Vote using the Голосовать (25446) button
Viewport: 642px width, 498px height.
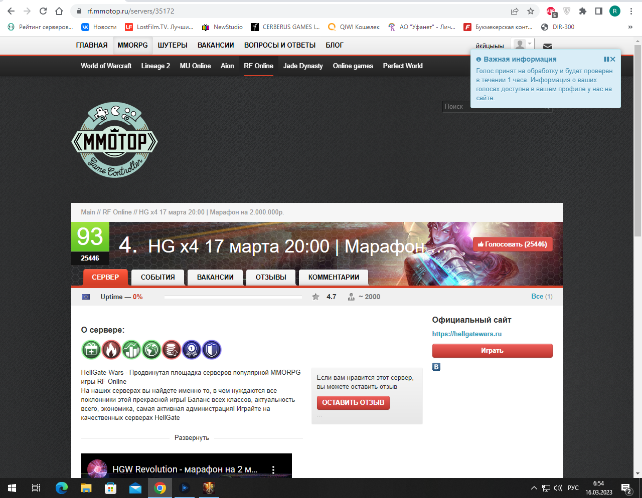[x=513, y=244]
